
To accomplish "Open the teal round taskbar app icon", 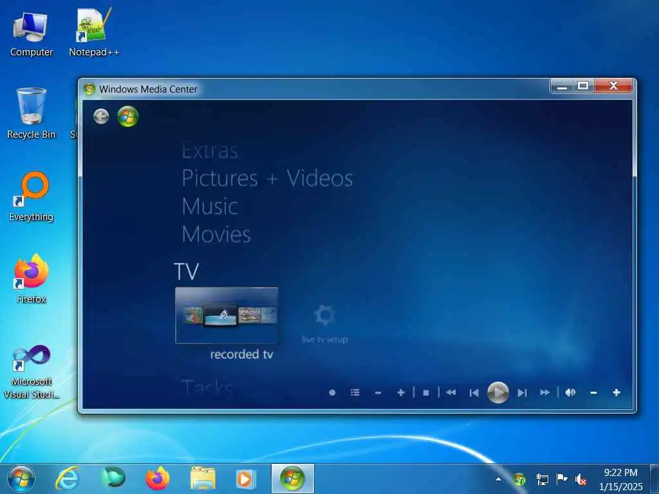I will pyautogui.click(x=113, y=478).
